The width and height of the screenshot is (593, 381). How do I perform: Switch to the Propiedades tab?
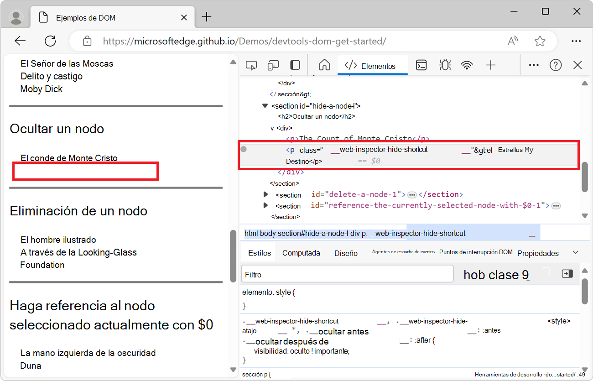(538, 253)
